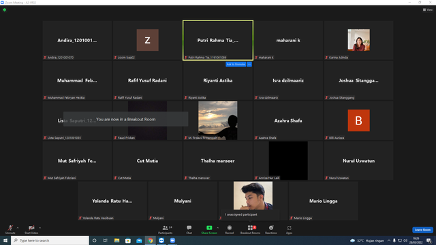
Task: Click the green encryption shield icon
Action: pos(5,10)
